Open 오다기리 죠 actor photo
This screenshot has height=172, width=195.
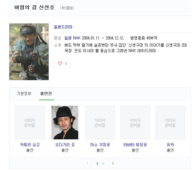tap(65, 123)
